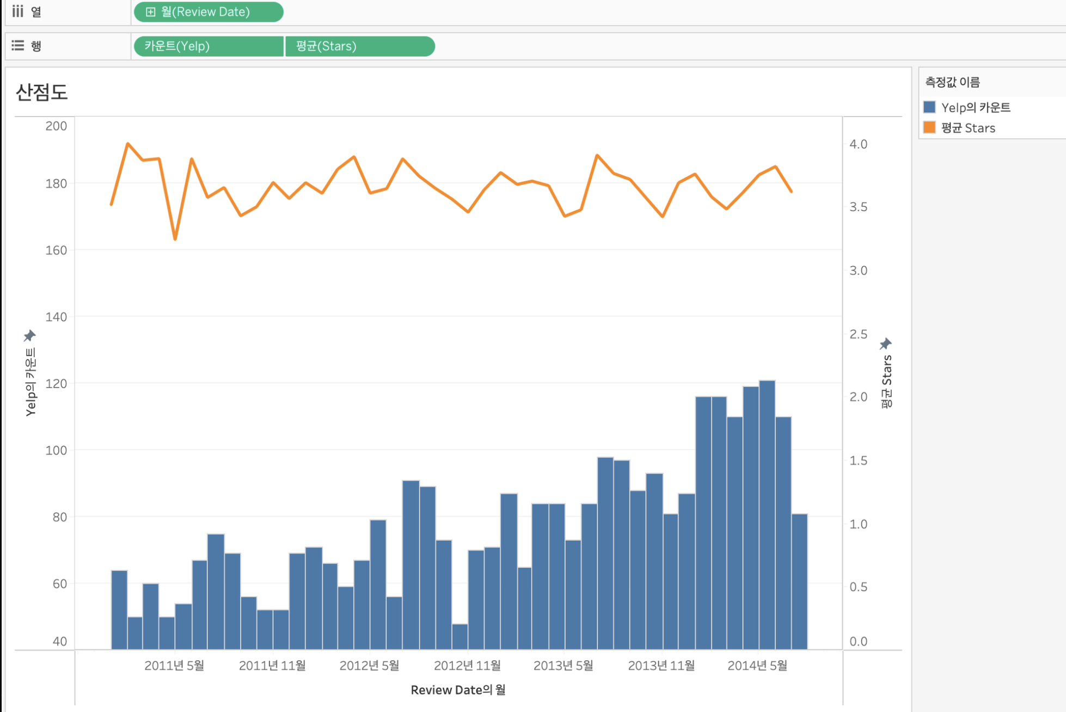Click the rows shelf icon next to 행
Viewport: 1066px width, 712px height.
(18, 46)
